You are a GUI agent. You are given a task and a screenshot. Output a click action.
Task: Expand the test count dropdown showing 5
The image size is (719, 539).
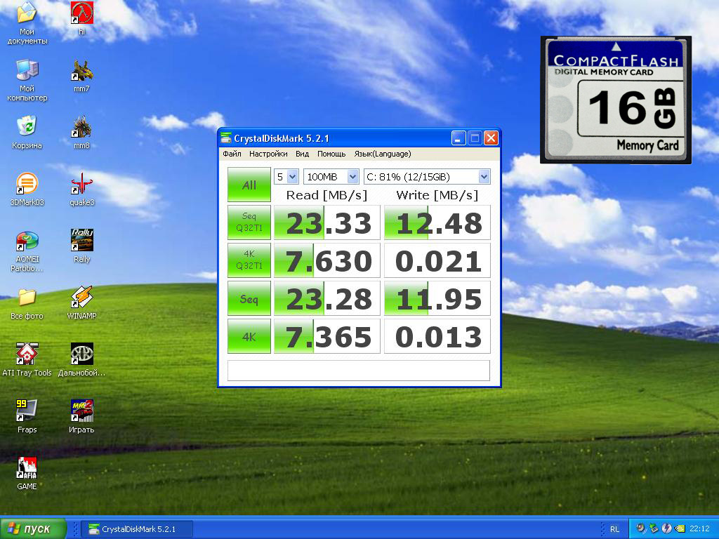click(x=286, y=177)
